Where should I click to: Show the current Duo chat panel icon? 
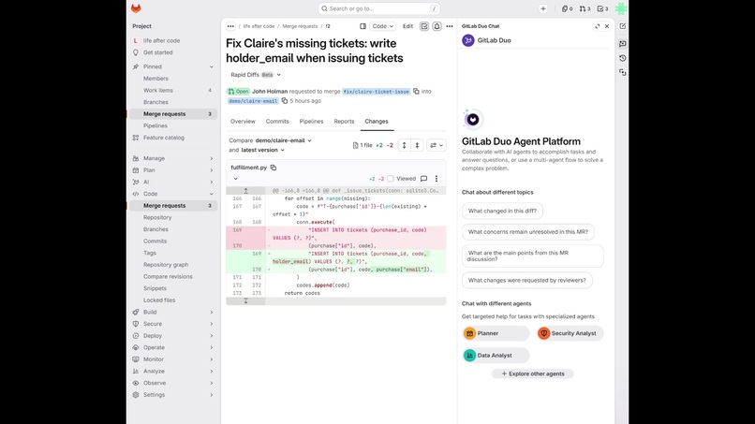pyautogui.click(x=623, y=44)
